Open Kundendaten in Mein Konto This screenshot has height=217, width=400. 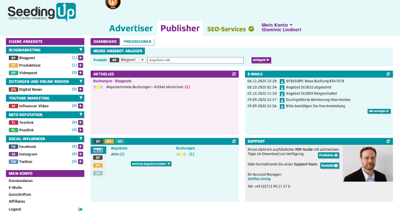tap(21, 181)
